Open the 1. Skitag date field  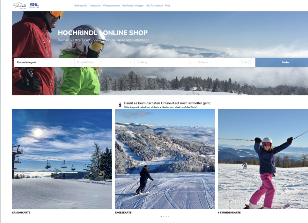tap(165, 62)
